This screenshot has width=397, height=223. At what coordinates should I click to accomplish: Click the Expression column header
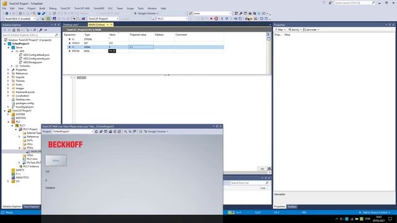coord(69,35)
